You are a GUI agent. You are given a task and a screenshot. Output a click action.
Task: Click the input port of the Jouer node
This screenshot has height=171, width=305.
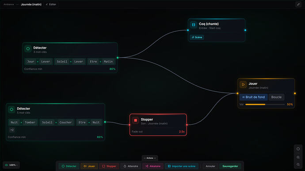(x=237, y=93)
